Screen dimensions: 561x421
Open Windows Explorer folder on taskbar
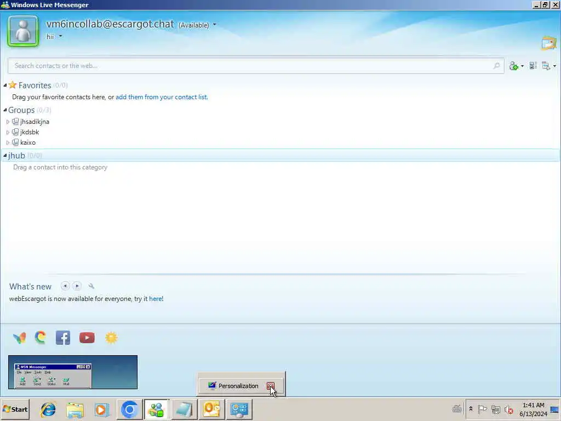pyautogui.click(x=75, y=409)
